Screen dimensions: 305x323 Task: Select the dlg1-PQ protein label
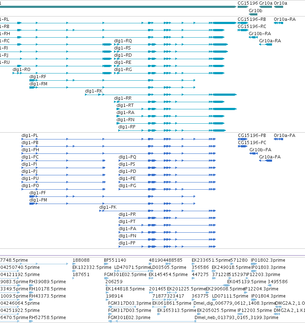[128, 157]
